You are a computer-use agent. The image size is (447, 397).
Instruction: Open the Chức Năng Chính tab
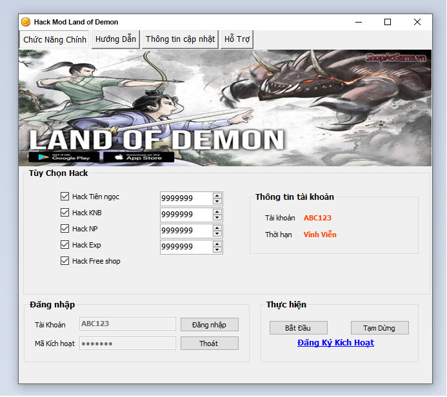click(x=54, y=39)
